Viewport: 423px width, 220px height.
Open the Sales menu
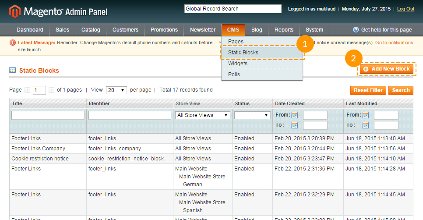pyautogui.click(x=62, y=30)
